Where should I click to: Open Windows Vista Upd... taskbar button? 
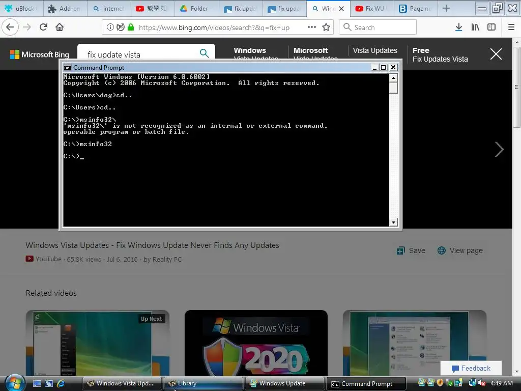click(x=122, y=384)
